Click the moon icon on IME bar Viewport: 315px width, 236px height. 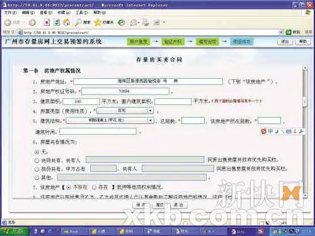(x=277, y=132)
